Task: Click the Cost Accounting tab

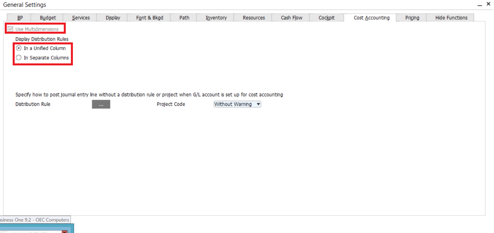Action: 372,18
